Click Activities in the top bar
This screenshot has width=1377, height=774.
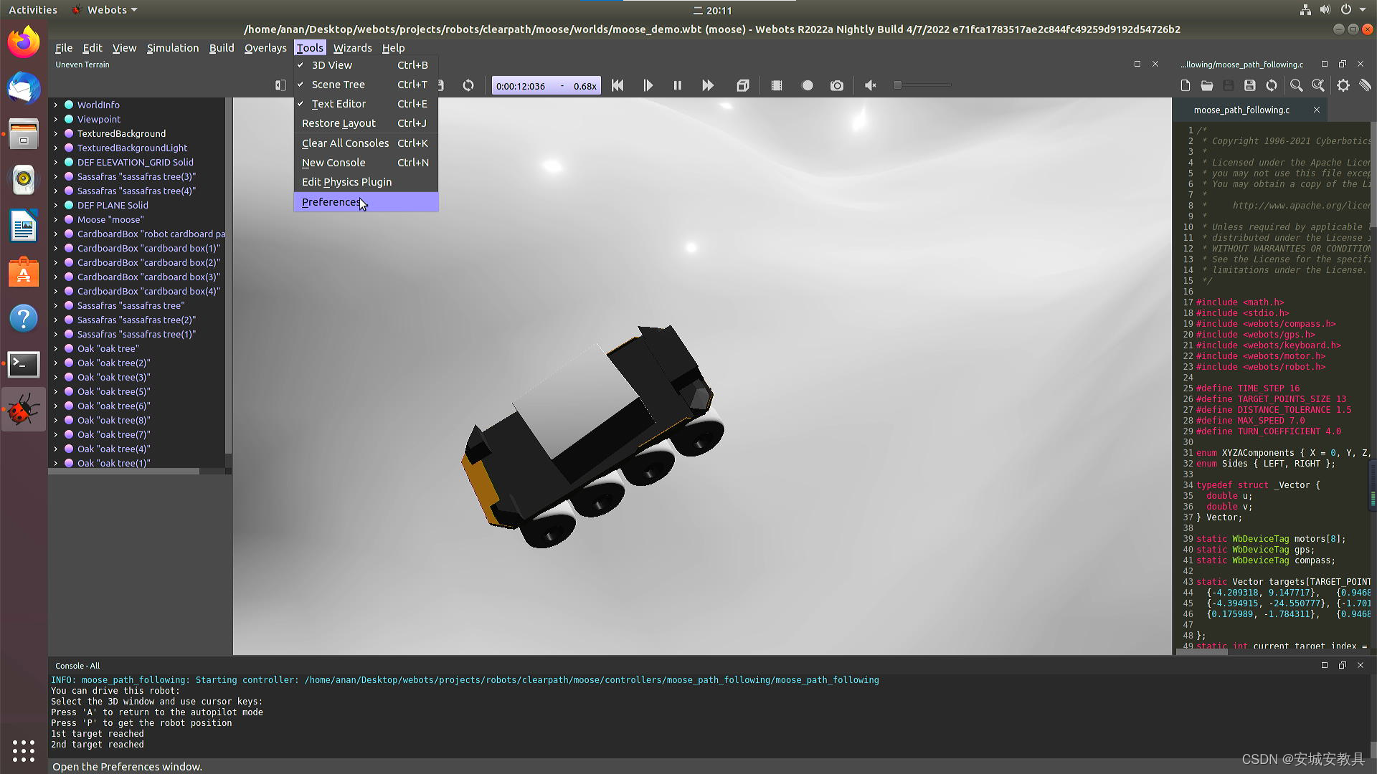click(33, 10)
